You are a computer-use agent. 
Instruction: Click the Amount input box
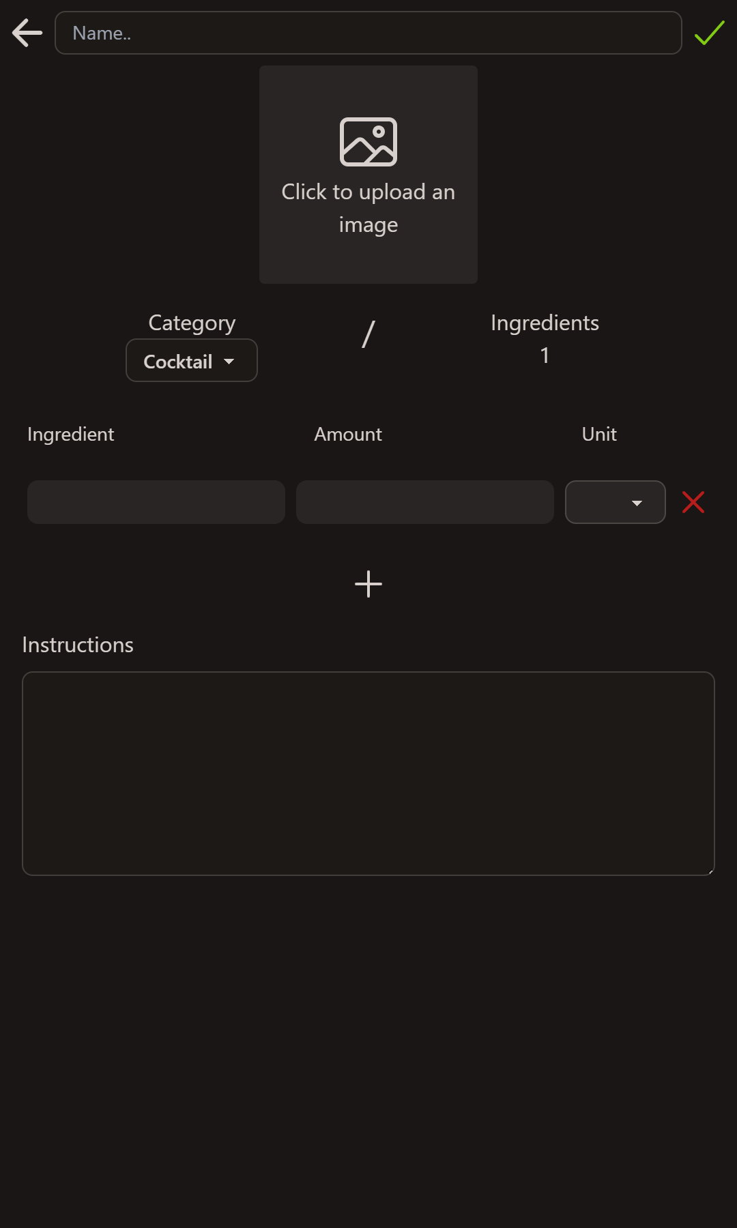pyautogui.click(x=424, y=502)
